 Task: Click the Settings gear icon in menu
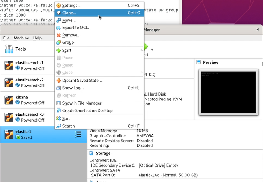(x=58, y=6)
